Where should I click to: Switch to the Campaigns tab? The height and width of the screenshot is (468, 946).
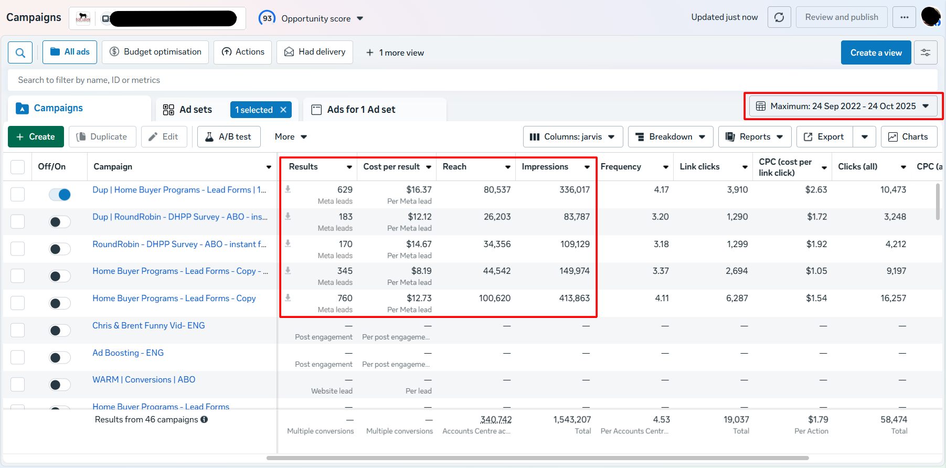click(79, 108)
